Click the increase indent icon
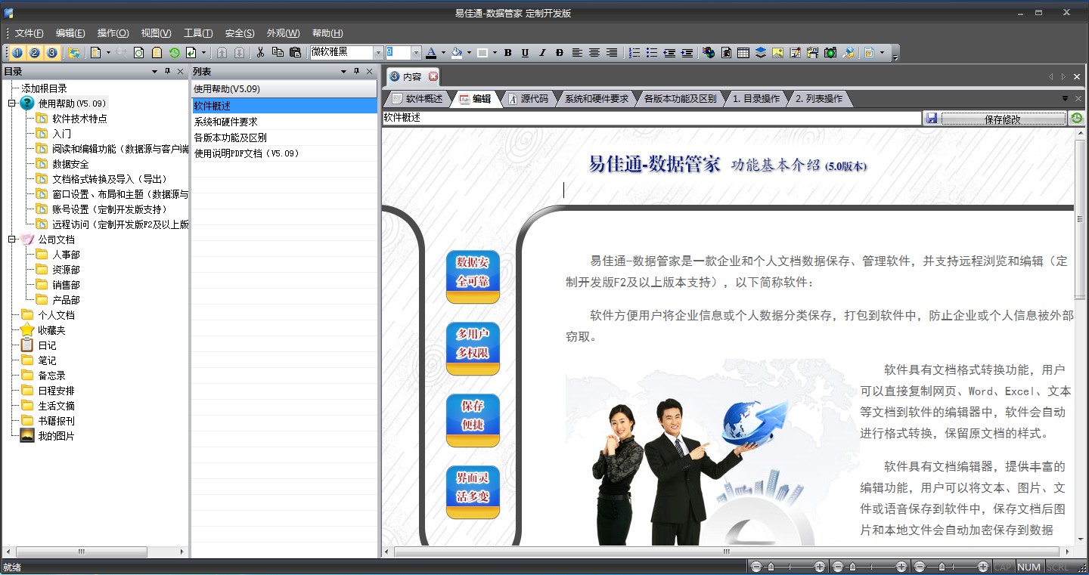1089x575 pixels. click(x=687, y=53)
